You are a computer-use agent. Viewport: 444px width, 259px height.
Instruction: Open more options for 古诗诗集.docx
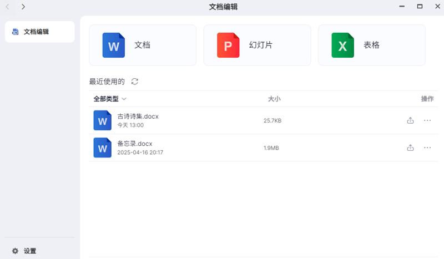(x=427, y=120)
